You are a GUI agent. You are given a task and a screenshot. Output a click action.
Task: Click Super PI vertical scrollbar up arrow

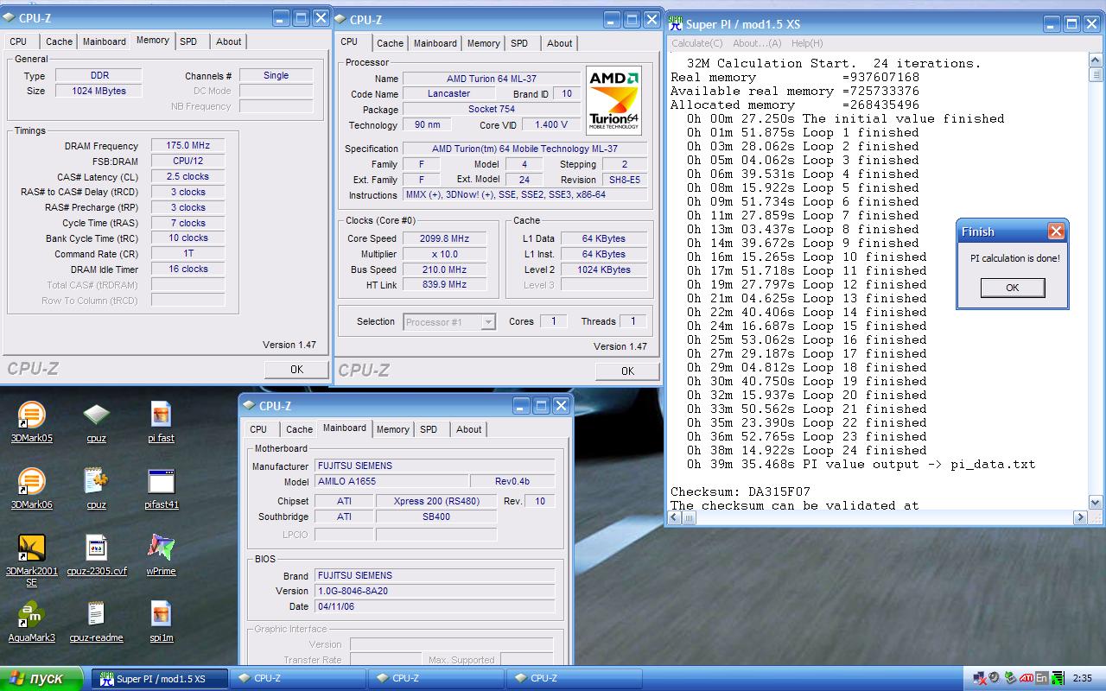pos(1096,60)
